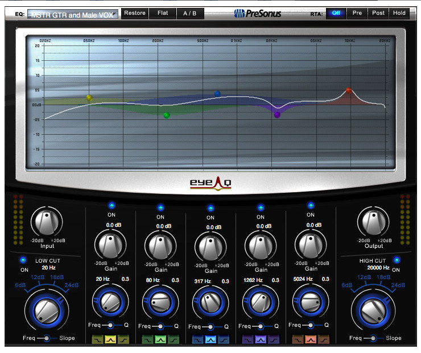Select peak shape for the orange band

[x=311, y=339]
